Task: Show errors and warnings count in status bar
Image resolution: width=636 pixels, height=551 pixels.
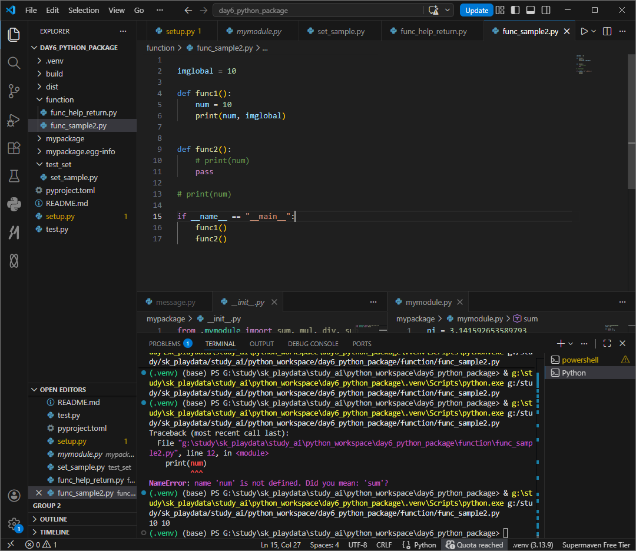Action: tap(41, 545)
